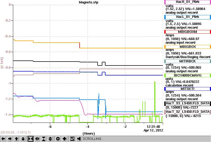211x142 pixels.
Task: Click the VAL=500.065 reading
Action: click(x=191, y=68)
